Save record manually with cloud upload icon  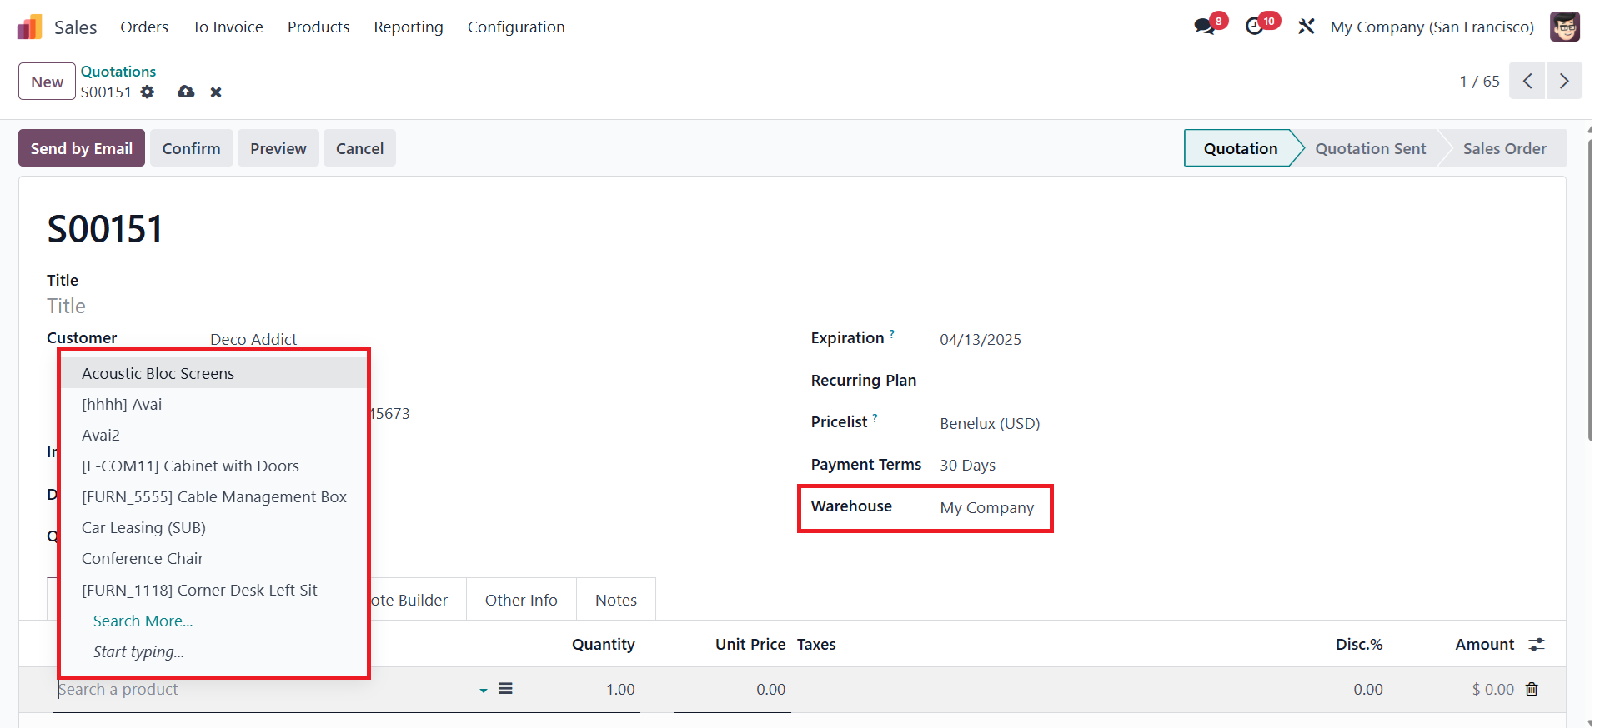(x=186, y=92)
